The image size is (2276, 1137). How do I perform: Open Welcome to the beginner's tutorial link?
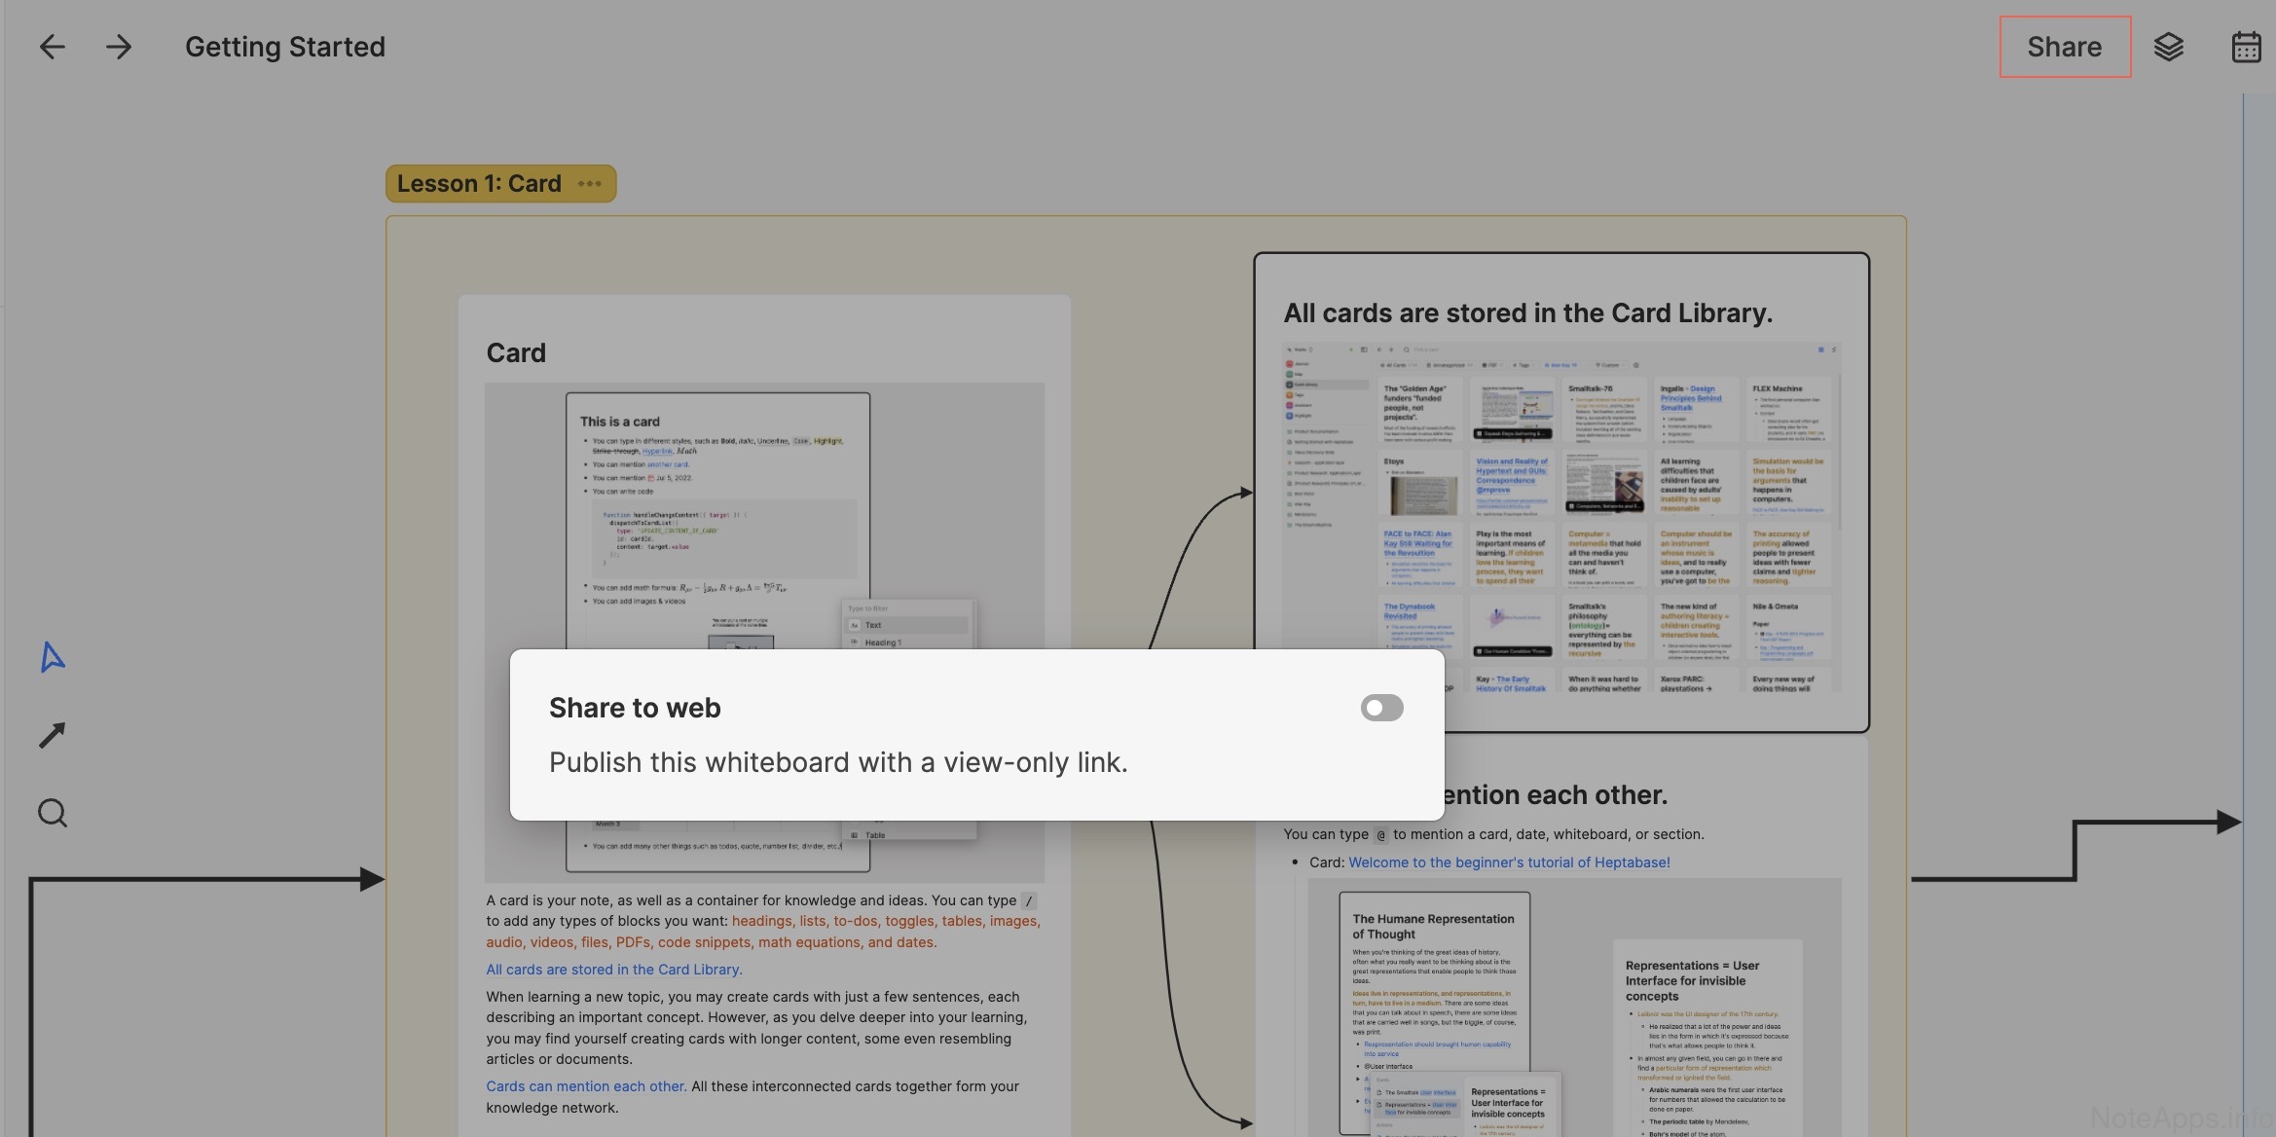tap(1509, 862)
